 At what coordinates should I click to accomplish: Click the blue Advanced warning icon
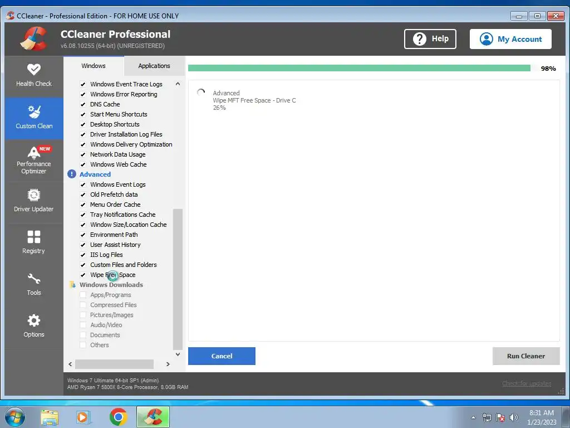(x=72, y=174)
